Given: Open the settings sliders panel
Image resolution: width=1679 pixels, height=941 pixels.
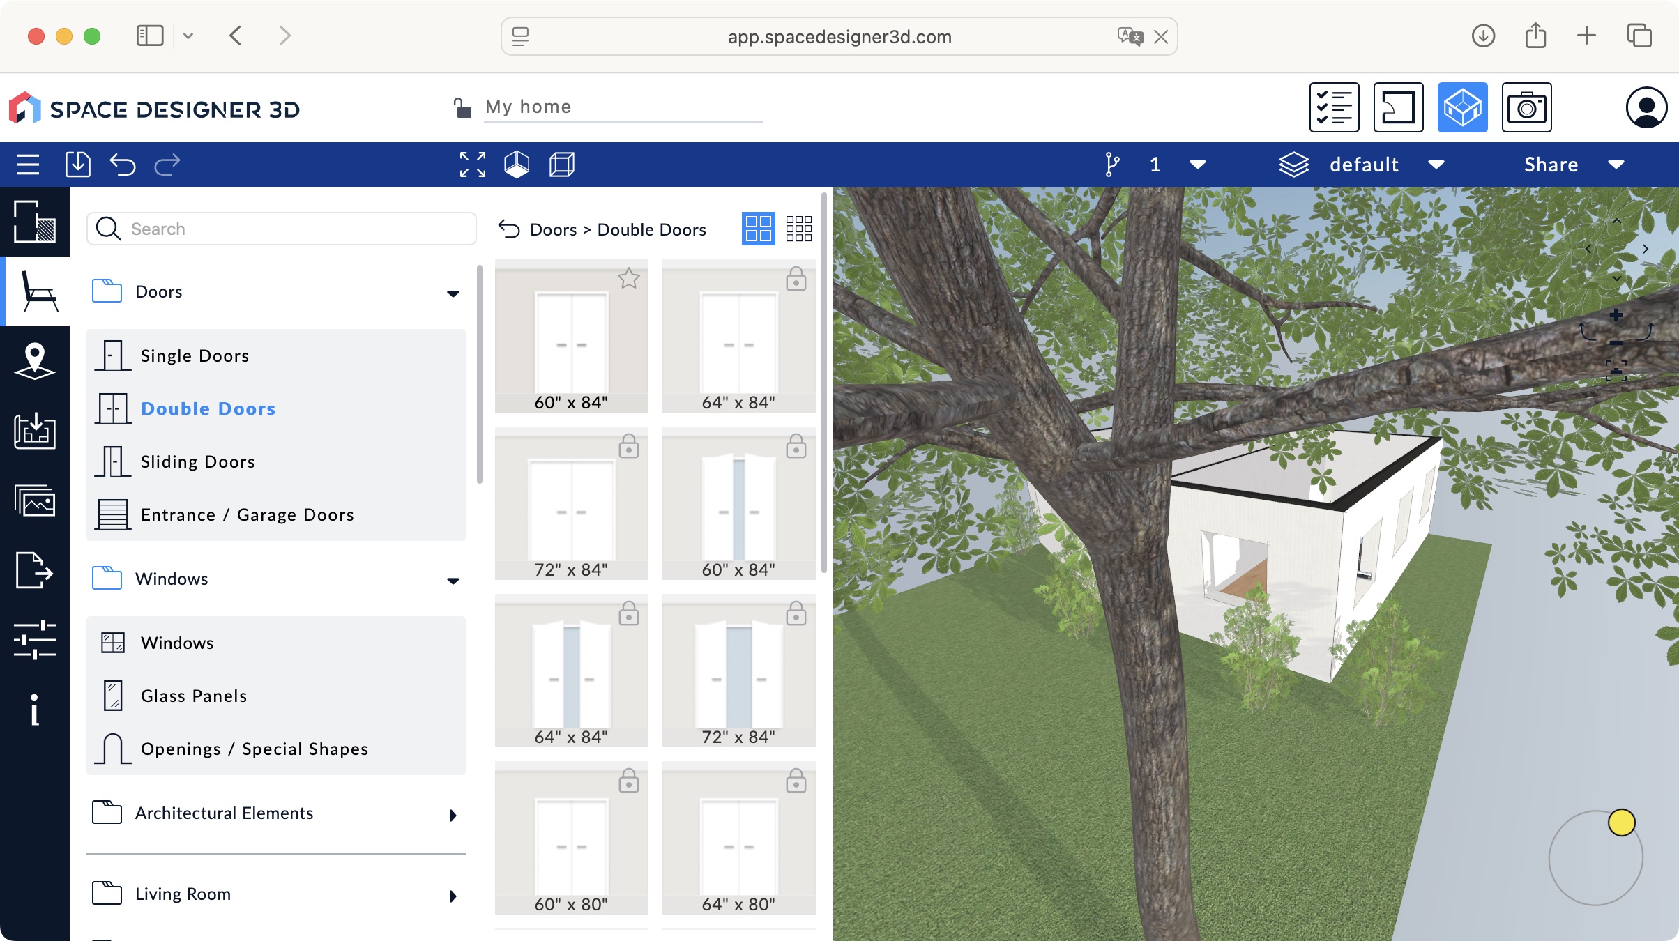Looking at the screenshot, I should click(35, 640).
